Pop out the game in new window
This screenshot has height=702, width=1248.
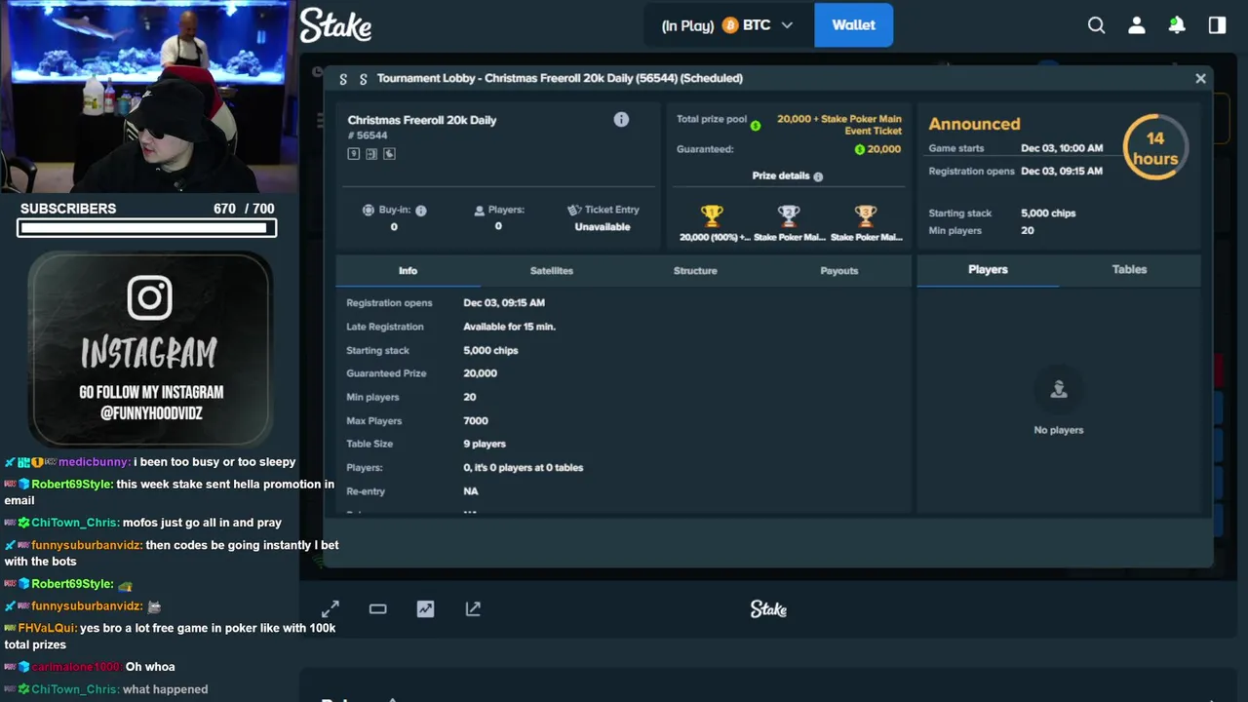[x=473, y=608]
